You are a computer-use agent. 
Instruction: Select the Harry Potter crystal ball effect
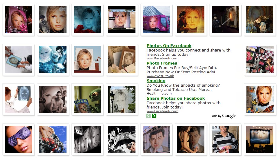coord(53,60)
